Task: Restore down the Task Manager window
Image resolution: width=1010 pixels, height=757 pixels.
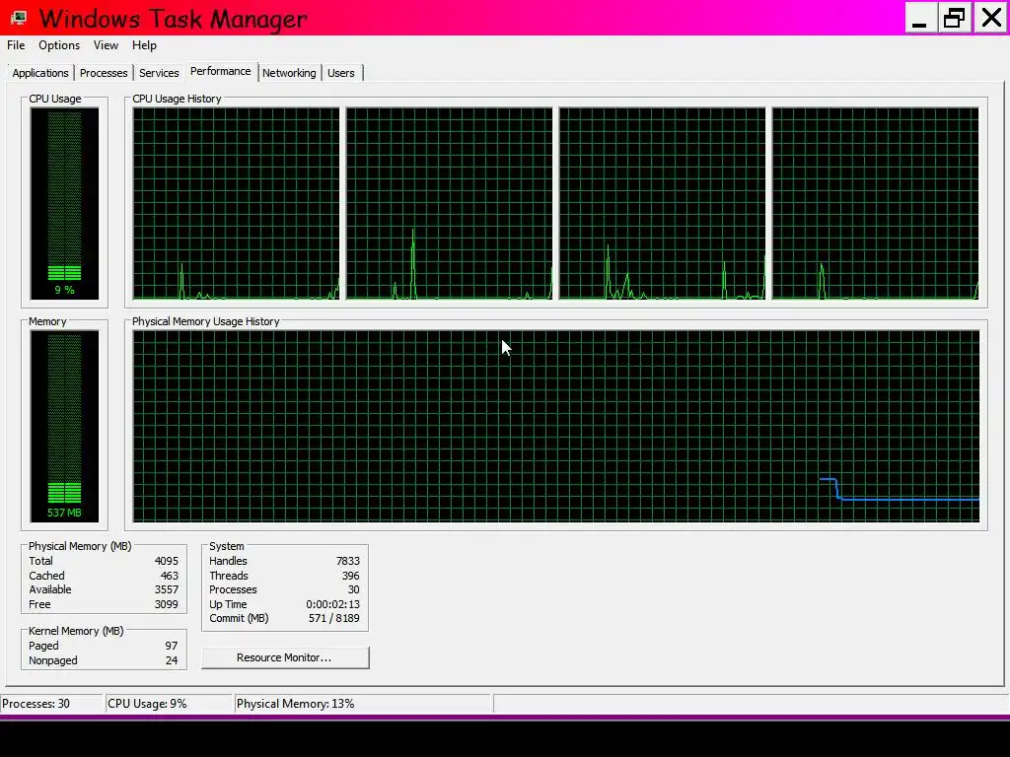Action: (955, 18)
